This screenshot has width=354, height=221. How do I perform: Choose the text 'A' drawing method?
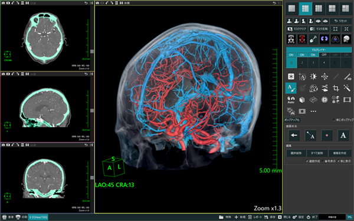pyautogui.click(x=343, y=136)
